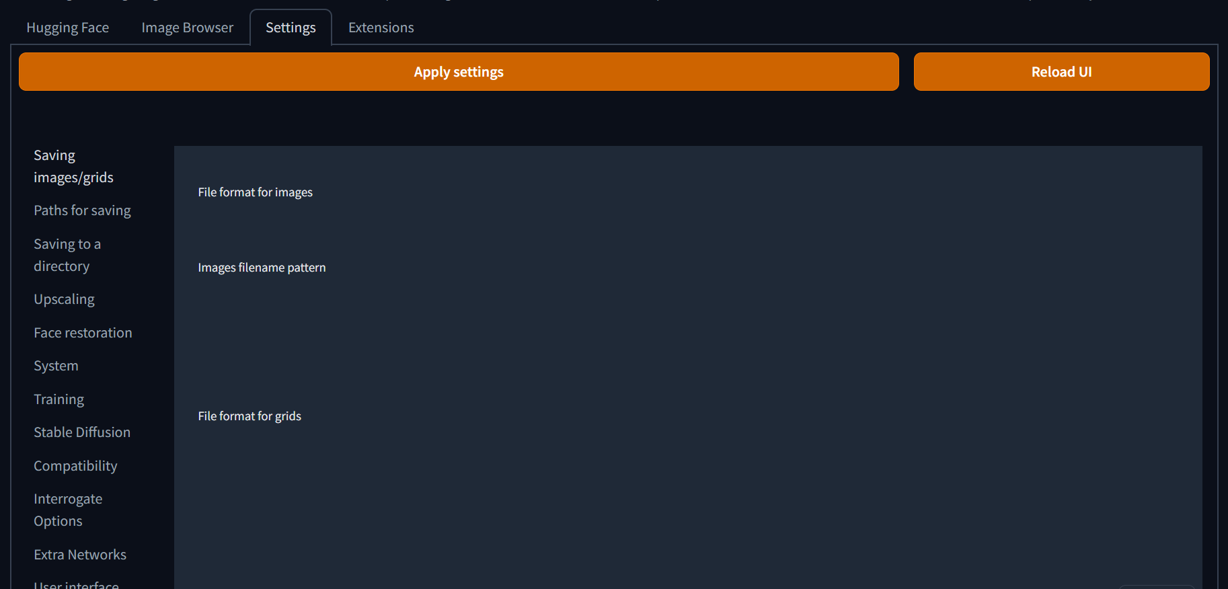The height and width of the screenshot is (589, 1228).
Task: Click the Apply settings button
Action: pyautogui.click(x=459, y=71)
